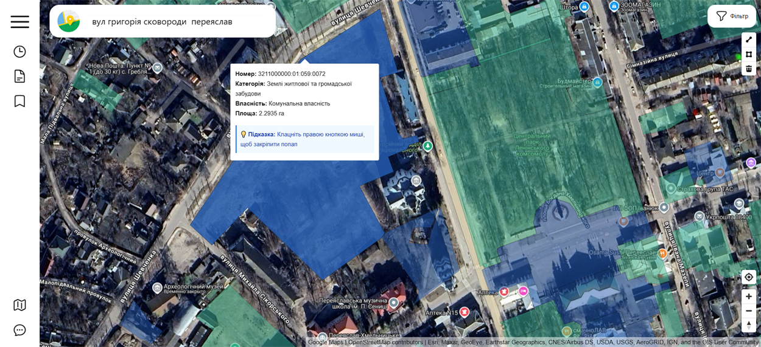761x347 pixels.
Task: Open saved bookmarks in the sidebar
Action: coord(19,101)
